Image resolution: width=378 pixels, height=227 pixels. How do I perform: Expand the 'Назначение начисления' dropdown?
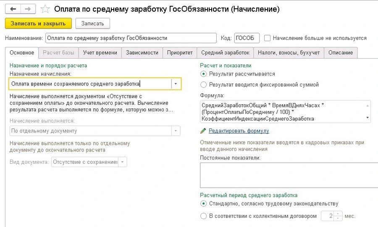[176, 84]
